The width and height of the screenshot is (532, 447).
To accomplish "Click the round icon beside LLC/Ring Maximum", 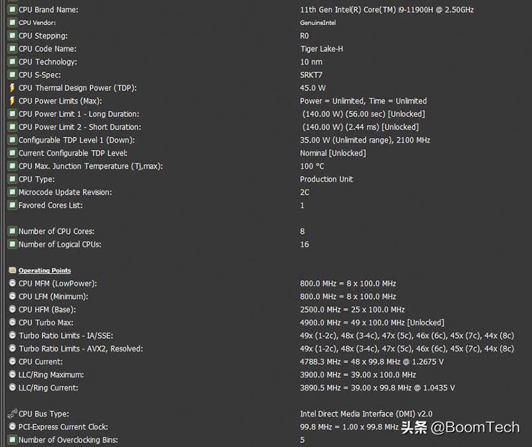I will pos(12,375).
